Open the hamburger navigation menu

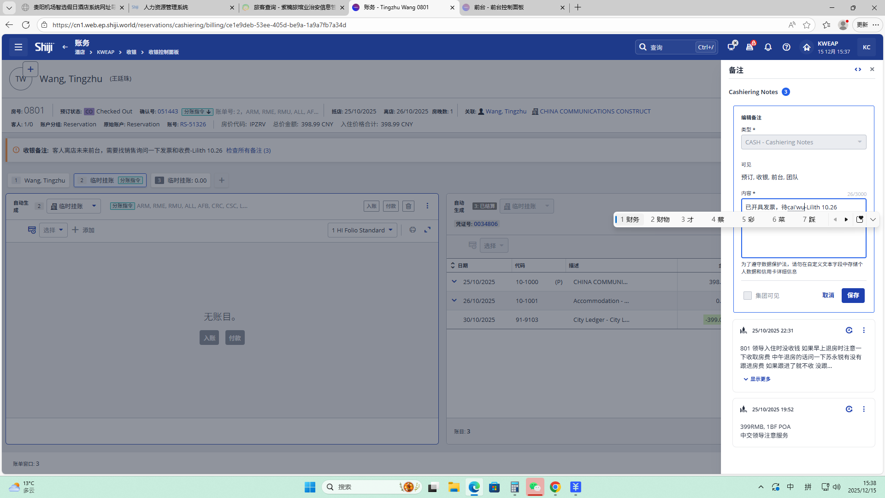pyautogui.click(x=18, y=47)
